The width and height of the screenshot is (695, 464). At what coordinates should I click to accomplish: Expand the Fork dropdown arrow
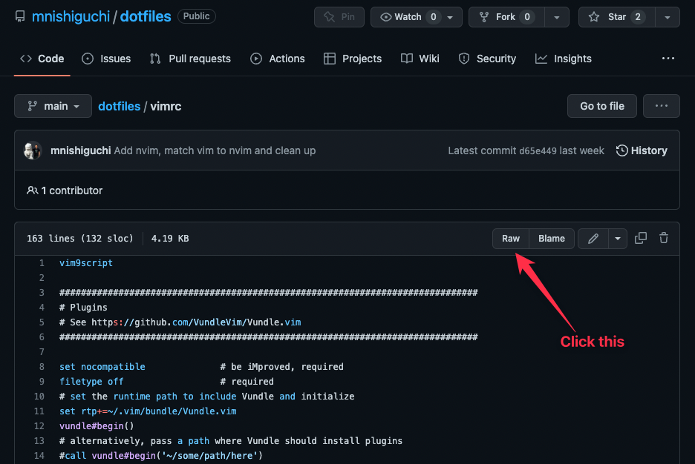(556, 16)
